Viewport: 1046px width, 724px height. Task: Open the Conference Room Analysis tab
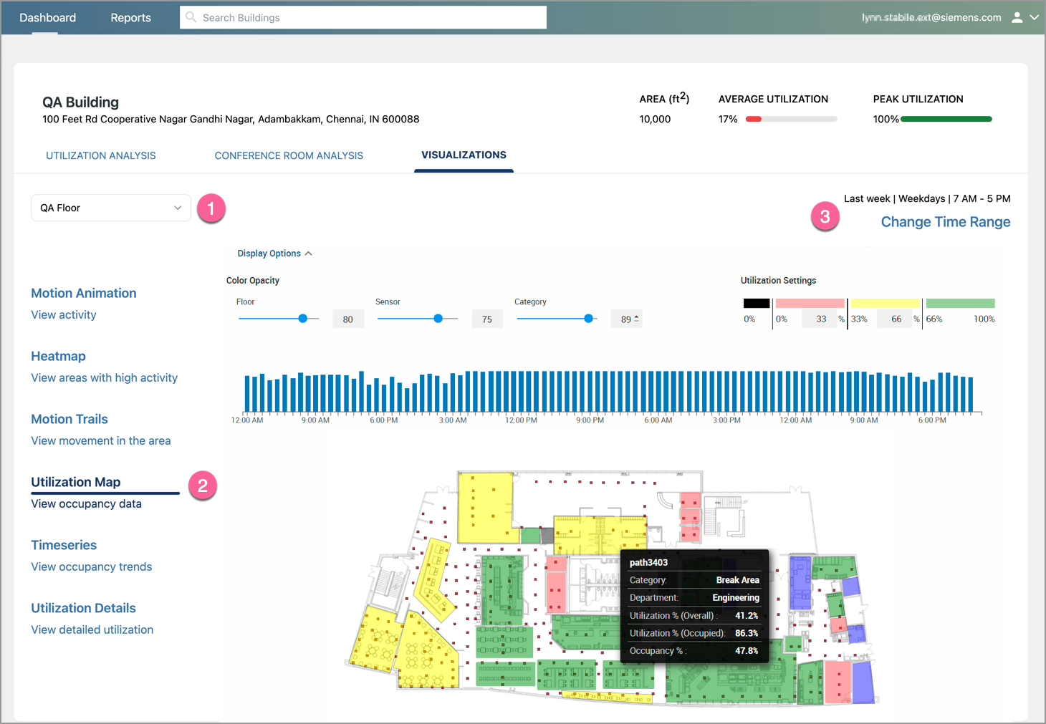pyautogui.click(x=288, y=155)
